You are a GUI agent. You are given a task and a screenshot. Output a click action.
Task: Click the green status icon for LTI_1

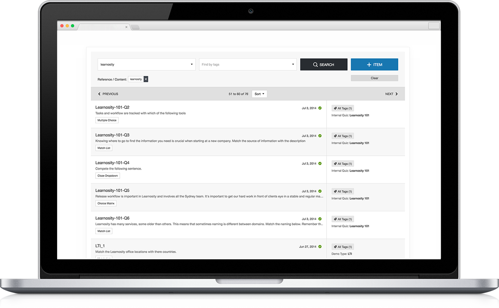pyautogui.click(x=320, y=246)
